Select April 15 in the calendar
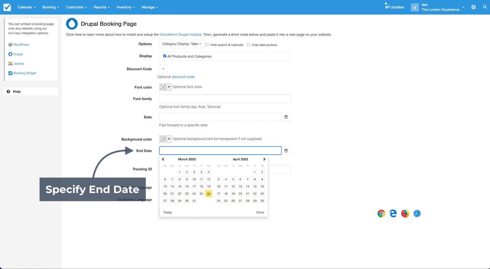 tap(255, 187)
